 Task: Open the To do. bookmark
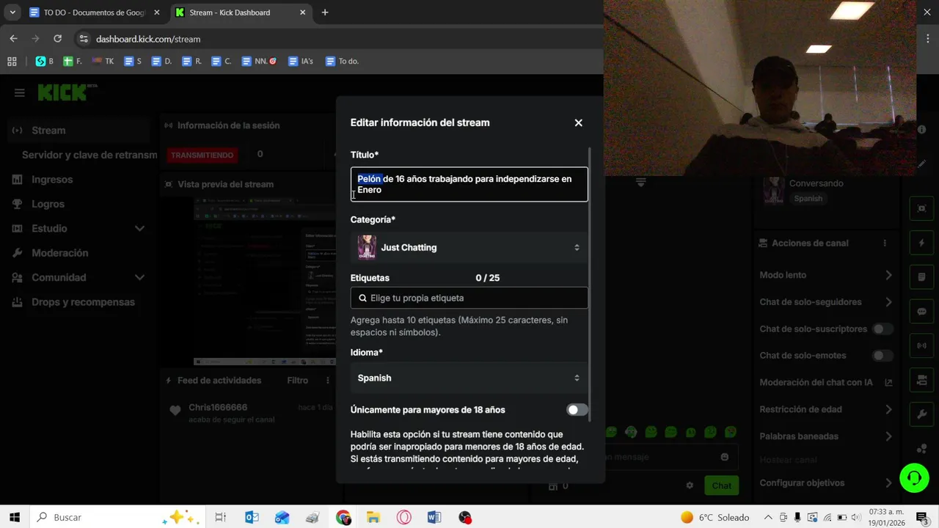click(342, 62)
